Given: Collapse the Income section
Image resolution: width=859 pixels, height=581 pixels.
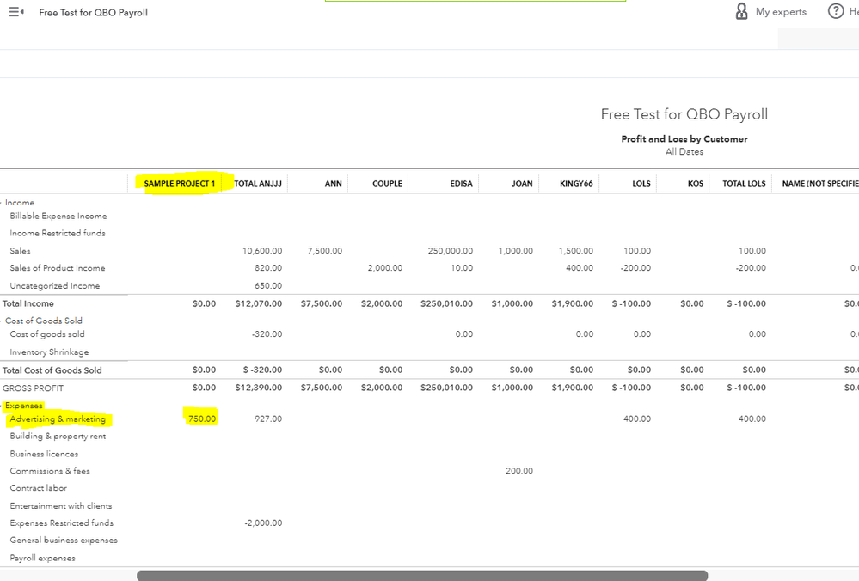Looking at the screenshot, I should click(x=2, y=203).
